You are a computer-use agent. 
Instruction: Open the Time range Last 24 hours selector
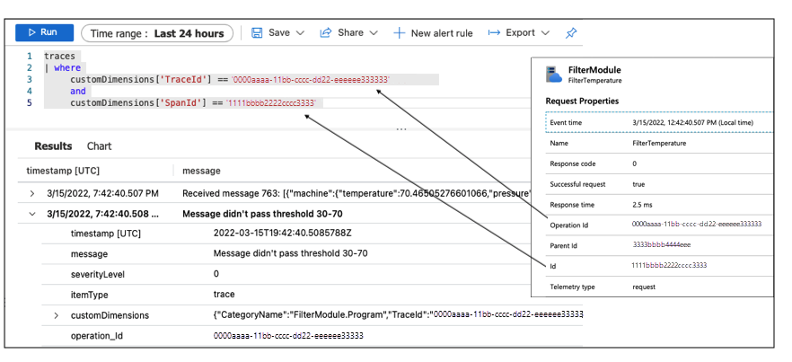(157, 33)
